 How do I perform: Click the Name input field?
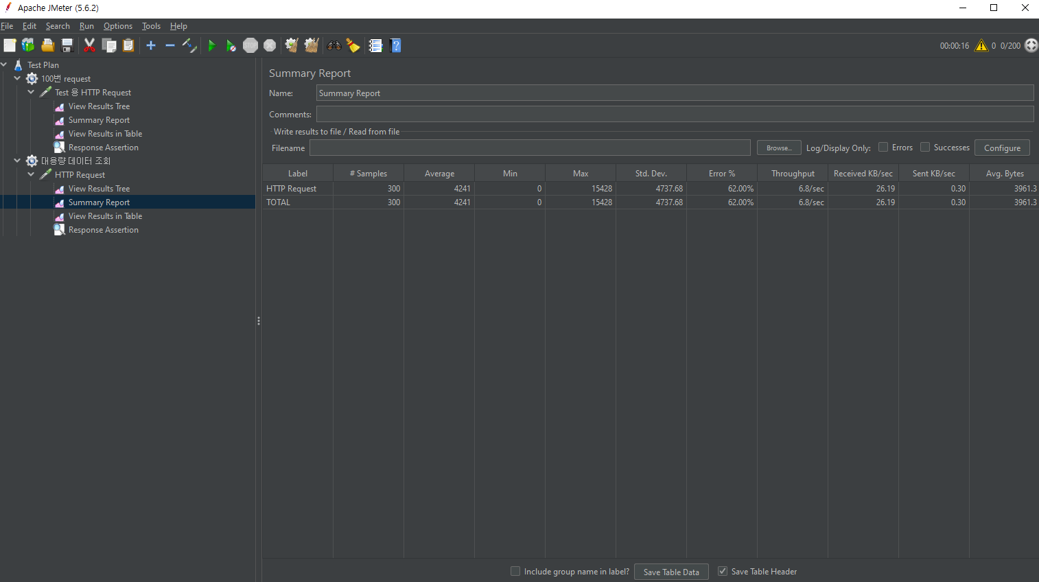pyautogui.click(x=675, y=93)
